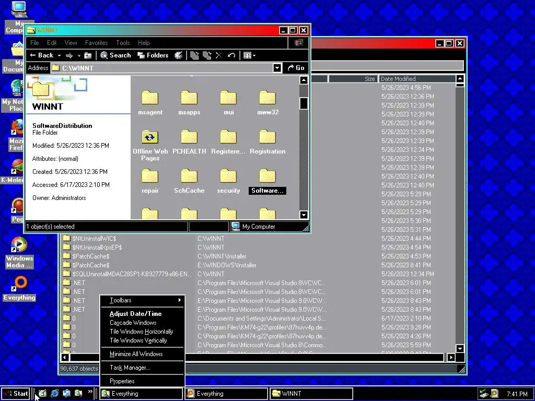Open the Tools menu
This screenshot has width=535, height=401.
[123, 43]
